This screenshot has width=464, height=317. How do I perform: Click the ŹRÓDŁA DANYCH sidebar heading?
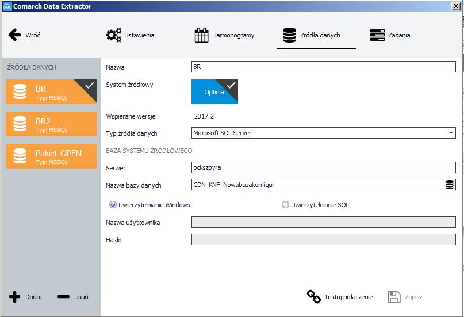click(32, 67)
